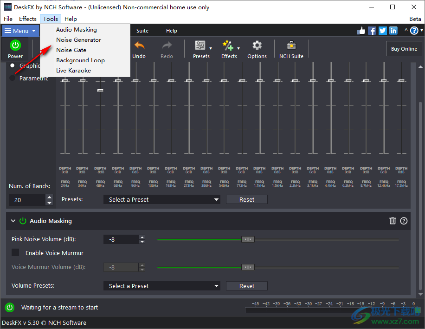The height and width of the screenshot is (329, 425).
Task: Select the Parametric equalizer radio button
Action: click(x=12, y=78)
